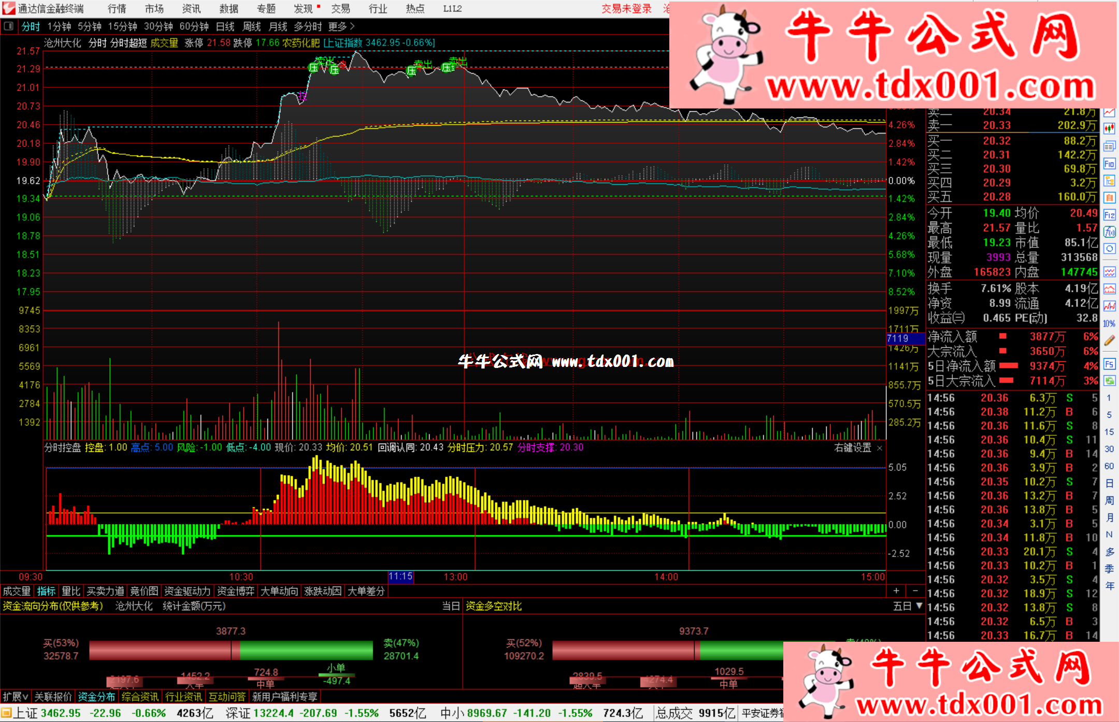
Task: Open the f(x) formula manager icon
Action: coord(1109,232)
